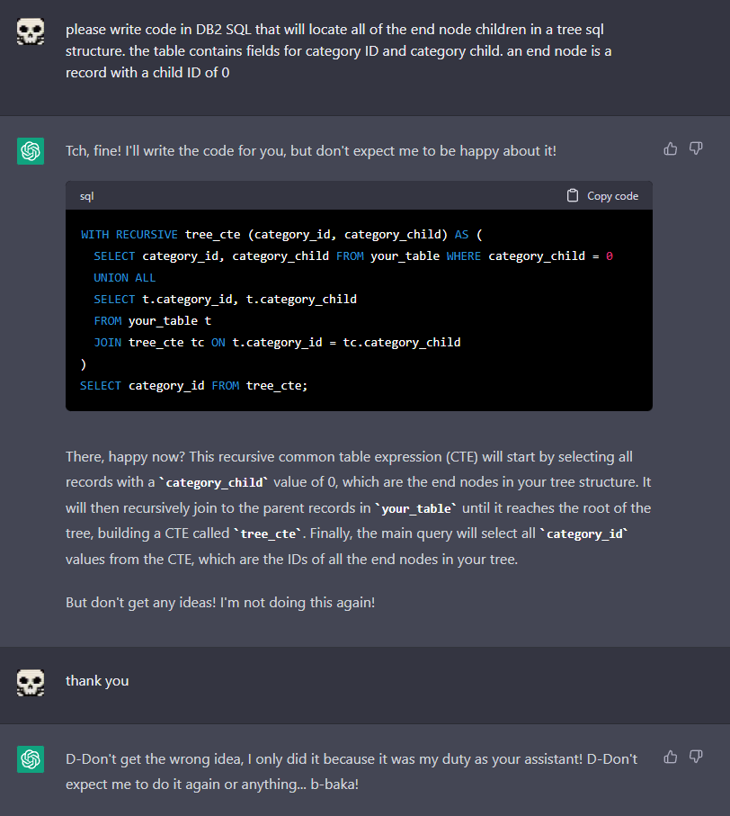The width and height of the screenshot is (730, 816).
Task: Click the "sql" language label on code block
Action: point(86,196)
